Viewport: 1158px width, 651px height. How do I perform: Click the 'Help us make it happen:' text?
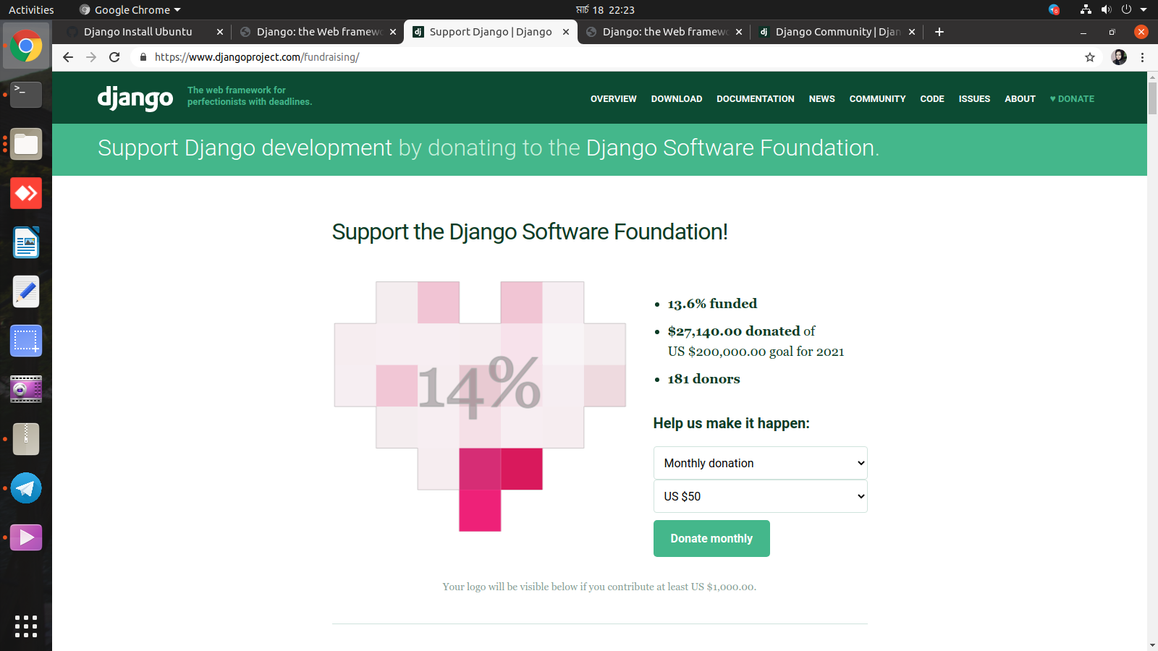click(x=732, y=423)
